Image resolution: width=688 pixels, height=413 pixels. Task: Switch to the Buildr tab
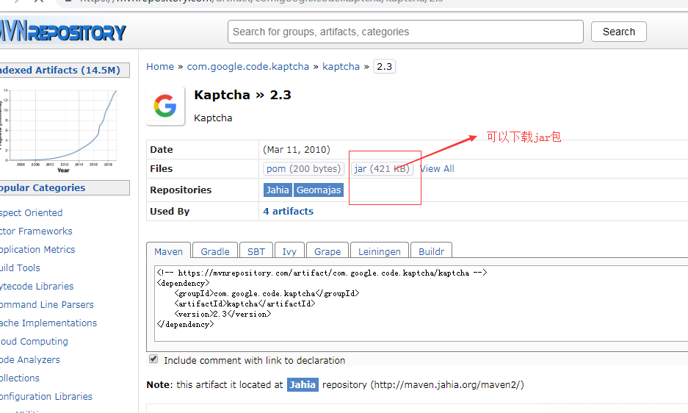(x=431, y=251)
